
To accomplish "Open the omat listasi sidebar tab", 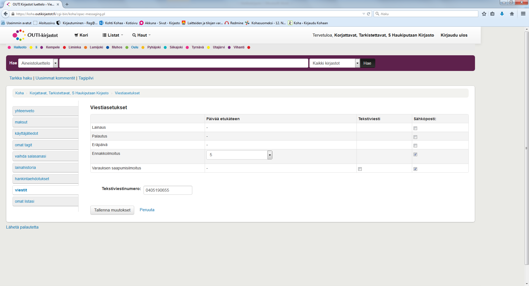I will tap(45, 201).
